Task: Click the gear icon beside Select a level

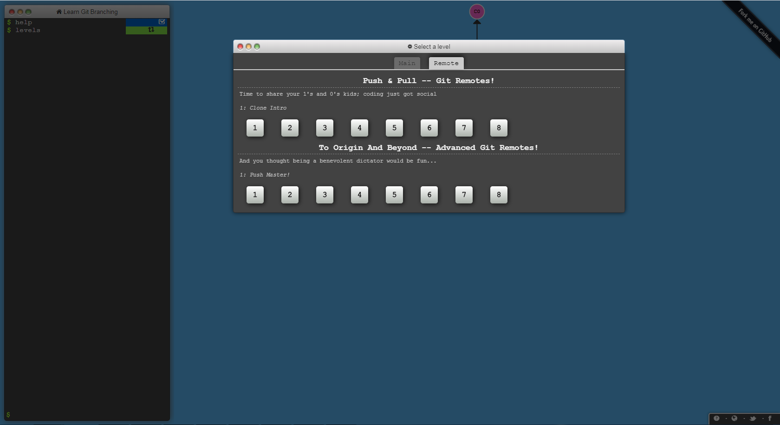Action: click(409, 46)
